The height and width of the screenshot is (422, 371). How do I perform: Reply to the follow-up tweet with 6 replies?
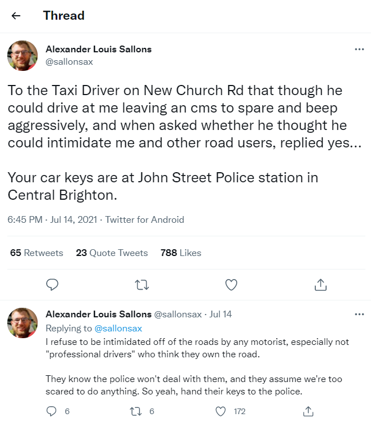tap(52, 411)
